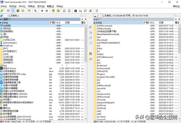Viewport: 181px width, 123px height.
Task: Open right panel favorites star button
Action: coord(176,19)
